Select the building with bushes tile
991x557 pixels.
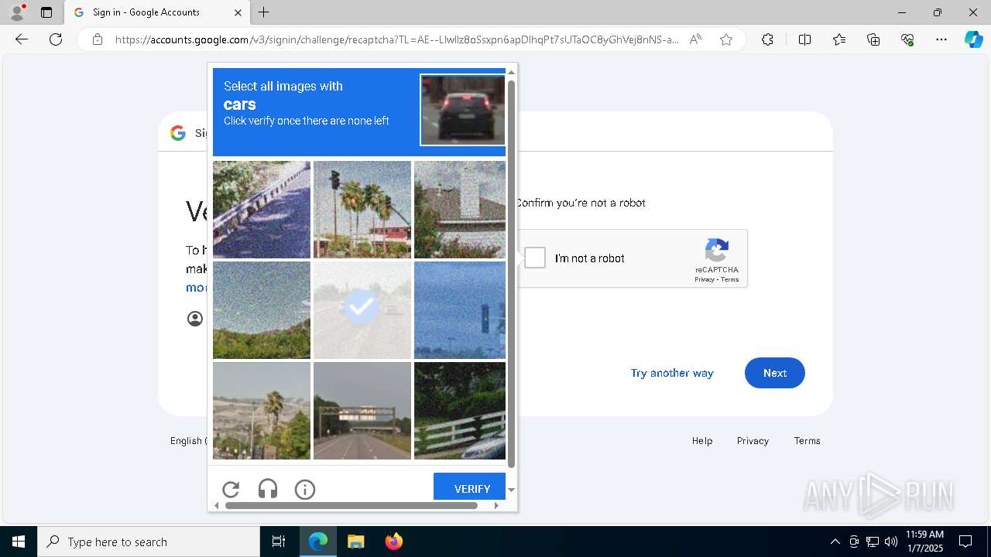pyautogui.click(x=460, y=209)
